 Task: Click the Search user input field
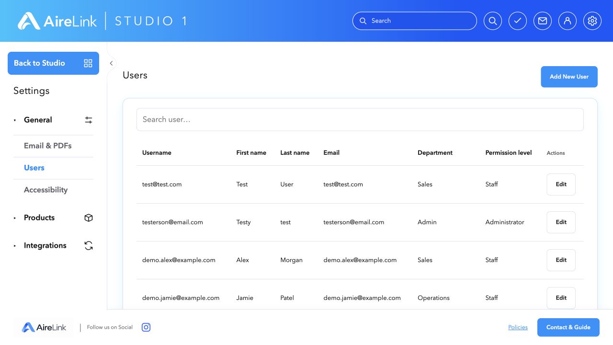(360, 120)
